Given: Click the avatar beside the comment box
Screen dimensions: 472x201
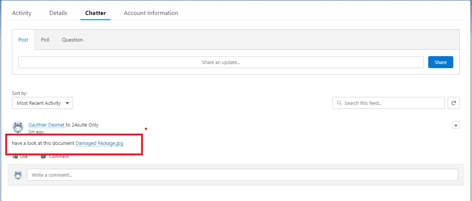Looking at the screenshot, I should [18, 175].
